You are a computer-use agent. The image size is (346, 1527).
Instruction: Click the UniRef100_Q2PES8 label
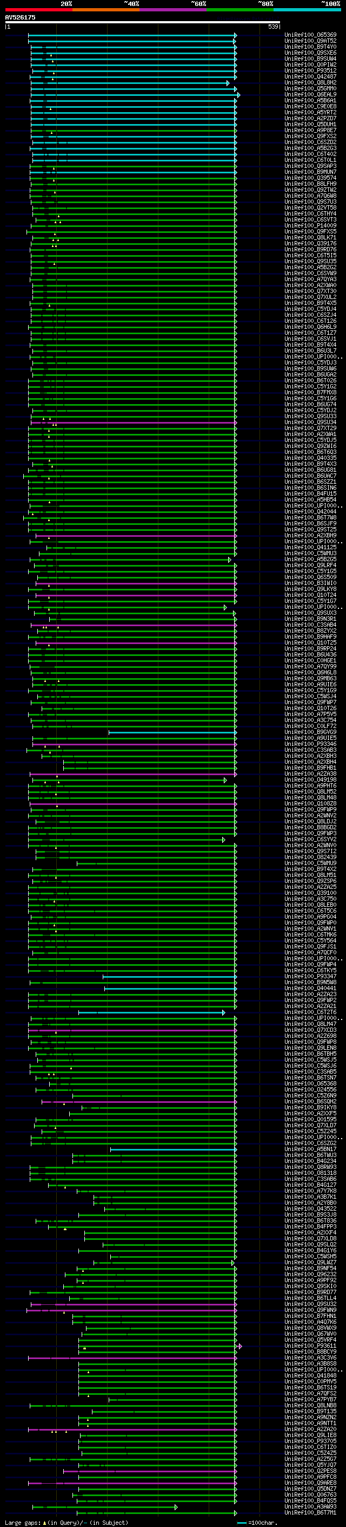pos(310,1471)
